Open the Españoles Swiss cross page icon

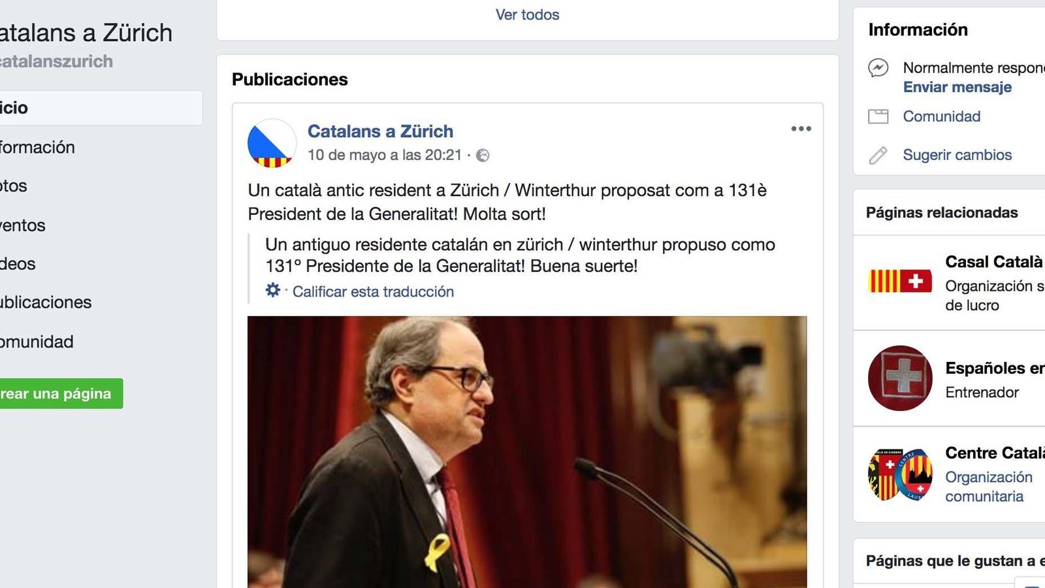pyautogui.click(x=900, y=378)
